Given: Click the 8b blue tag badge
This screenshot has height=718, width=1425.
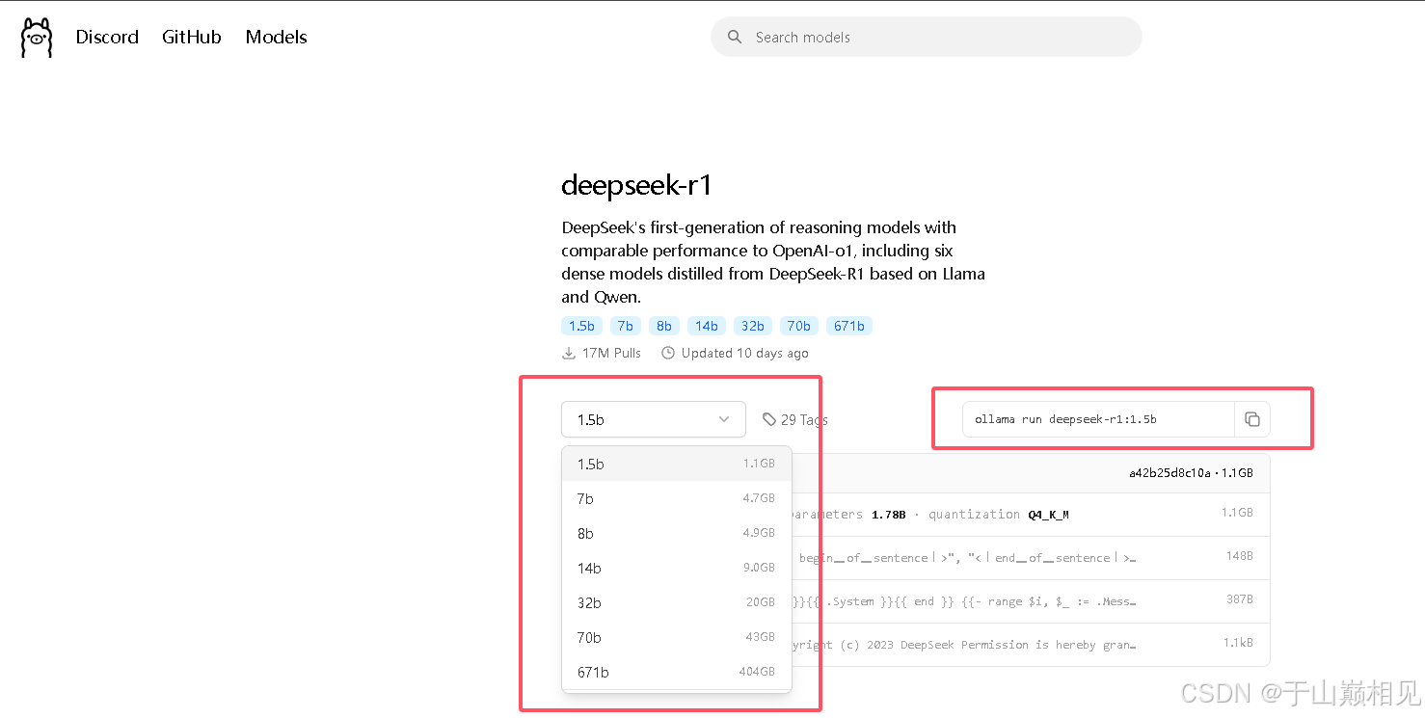Looking at the screenshot, I should coord(664,326).
